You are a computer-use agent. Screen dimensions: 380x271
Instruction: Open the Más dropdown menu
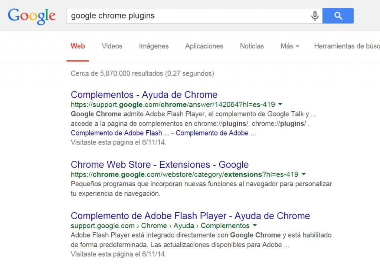click(289, 46)
